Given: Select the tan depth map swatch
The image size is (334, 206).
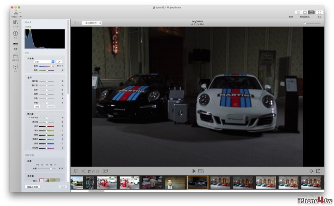Looking at the screenshot, I should (57, 180).
